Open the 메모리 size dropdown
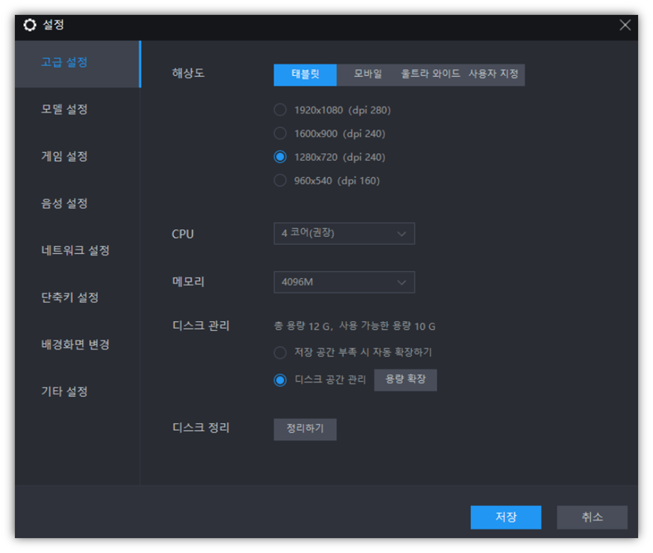The height and width of the screenshot is (553, 653). click(344, 282)
